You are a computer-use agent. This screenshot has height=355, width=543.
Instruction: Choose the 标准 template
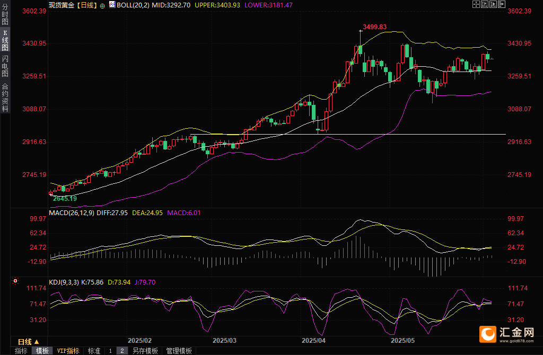point(94,351)
